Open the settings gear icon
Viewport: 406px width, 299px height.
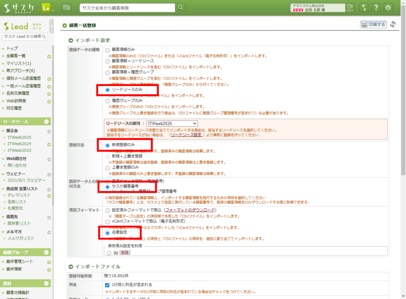tap(388, 8)
